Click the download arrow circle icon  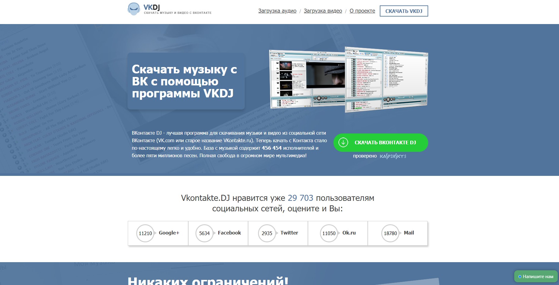pos(343,142)
